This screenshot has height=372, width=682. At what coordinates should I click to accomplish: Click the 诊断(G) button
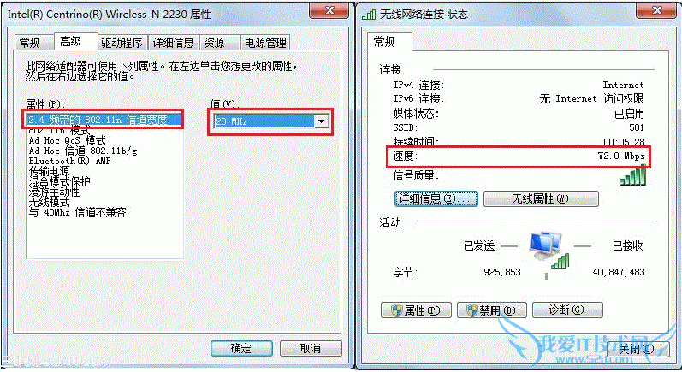[567, 310]
